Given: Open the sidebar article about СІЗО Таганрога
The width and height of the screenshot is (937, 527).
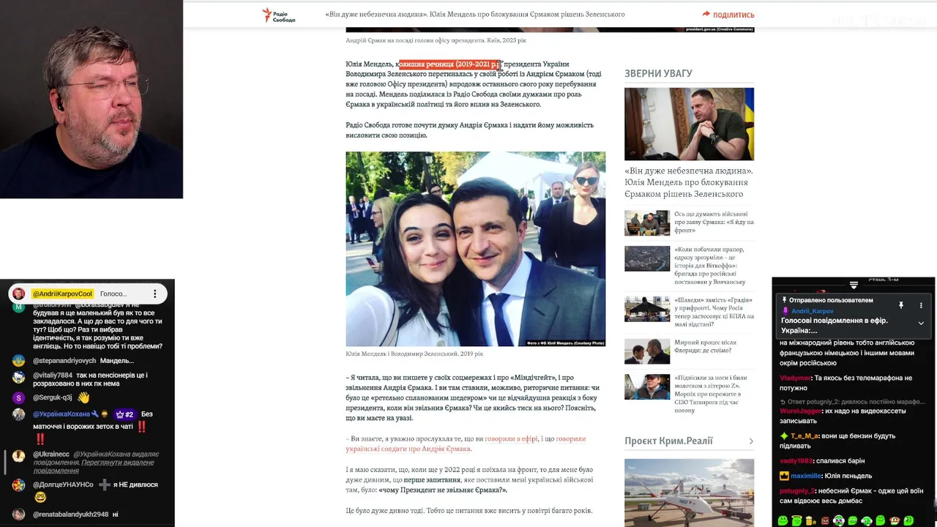Looking at the screenshot, I should coord(712,394).
